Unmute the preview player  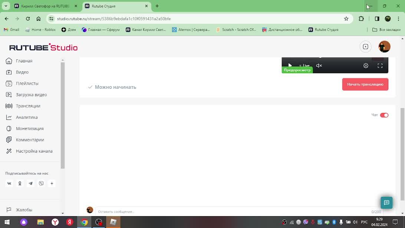coord(319,66)
